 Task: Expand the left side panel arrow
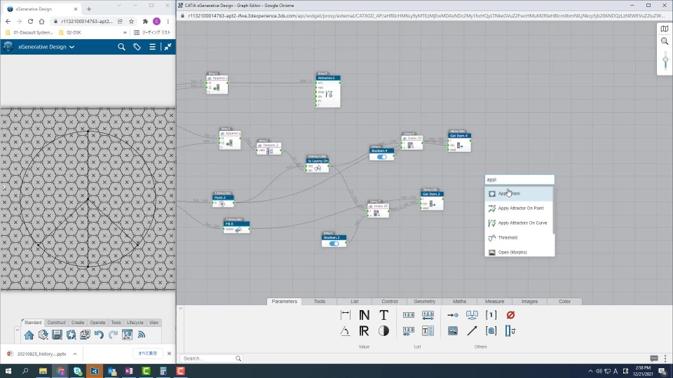coord(4,187)
